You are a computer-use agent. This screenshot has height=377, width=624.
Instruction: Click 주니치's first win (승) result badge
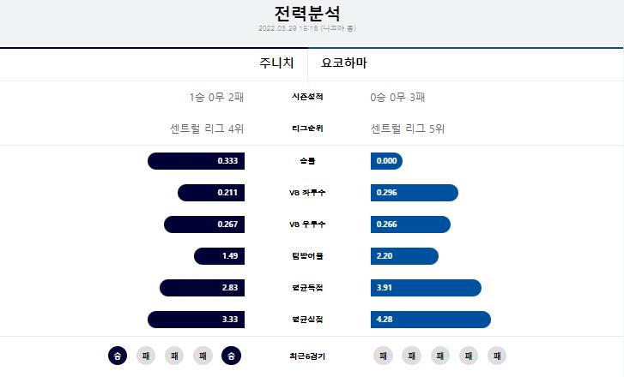coord(118,356)
